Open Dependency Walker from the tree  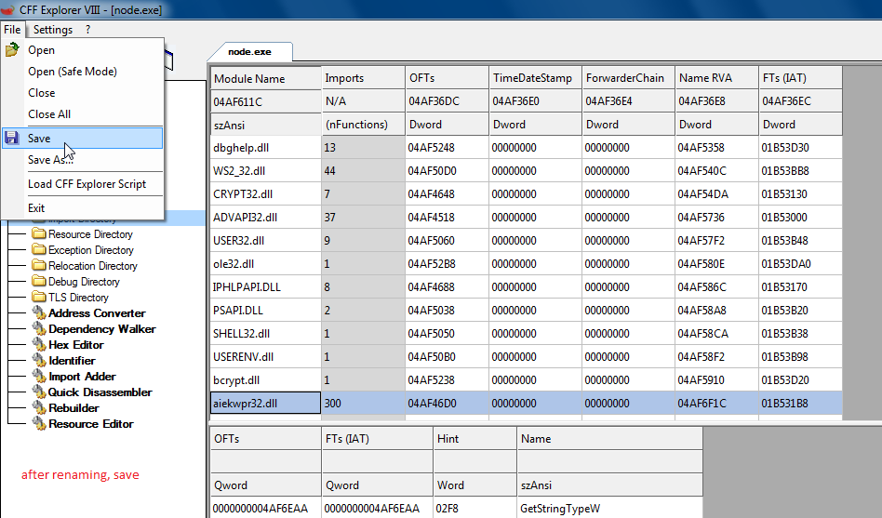(x=101, y=328)
